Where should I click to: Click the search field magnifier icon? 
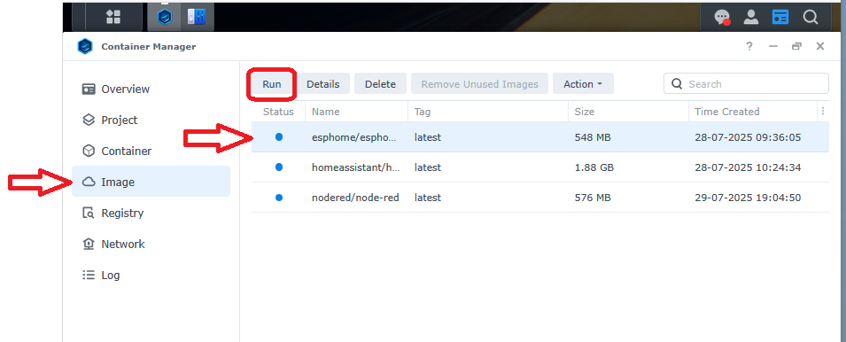[677, 84]
